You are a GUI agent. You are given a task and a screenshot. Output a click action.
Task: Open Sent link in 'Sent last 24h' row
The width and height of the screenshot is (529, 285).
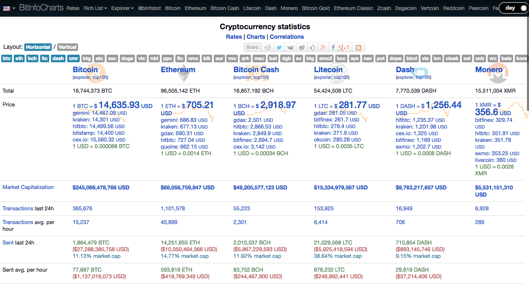pos(8,242)
